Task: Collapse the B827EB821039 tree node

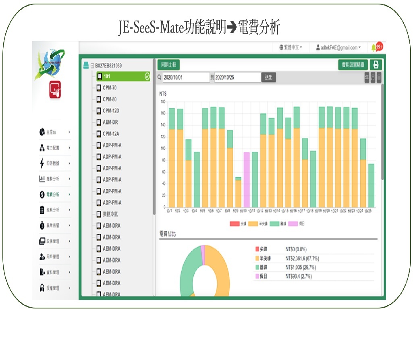Action: click(x=92, y=65)
